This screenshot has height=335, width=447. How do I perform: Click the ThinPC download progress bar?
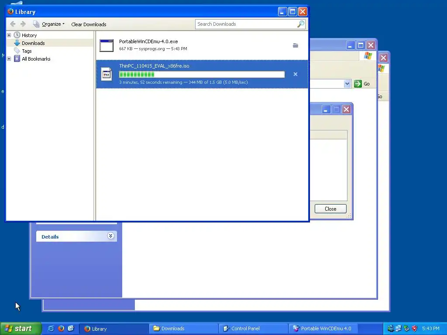pos(202,74)
